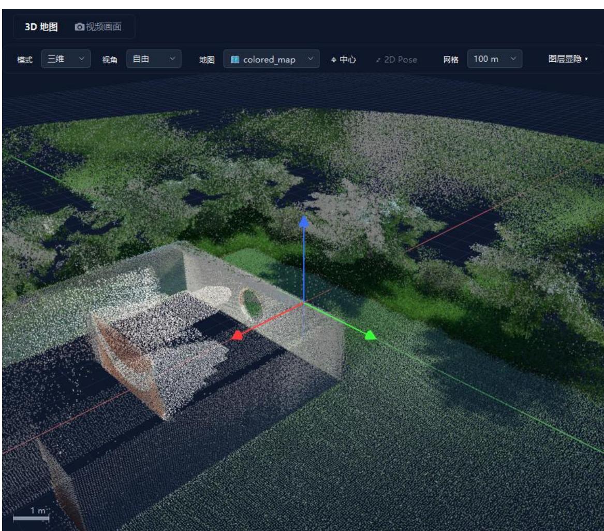
Task: Click the blue Z-axis arrow head
Action: [304, 221]
